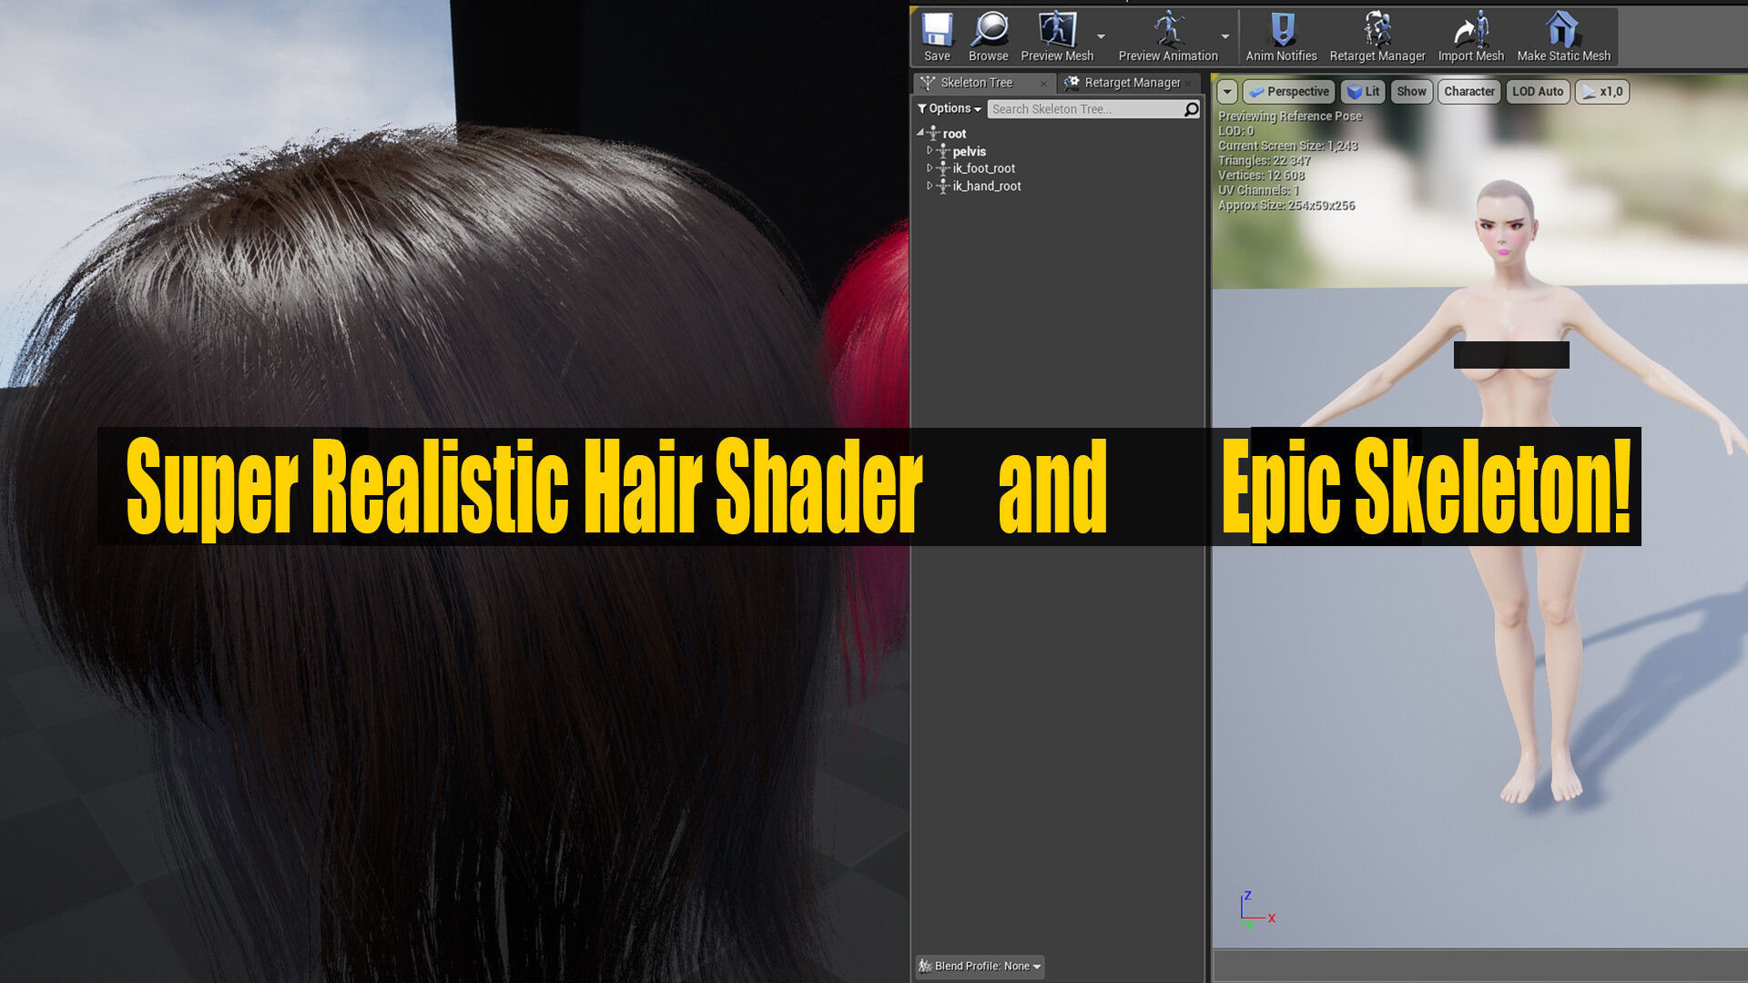Open the Preview Animation dropdown arrow

[1225, 36]
